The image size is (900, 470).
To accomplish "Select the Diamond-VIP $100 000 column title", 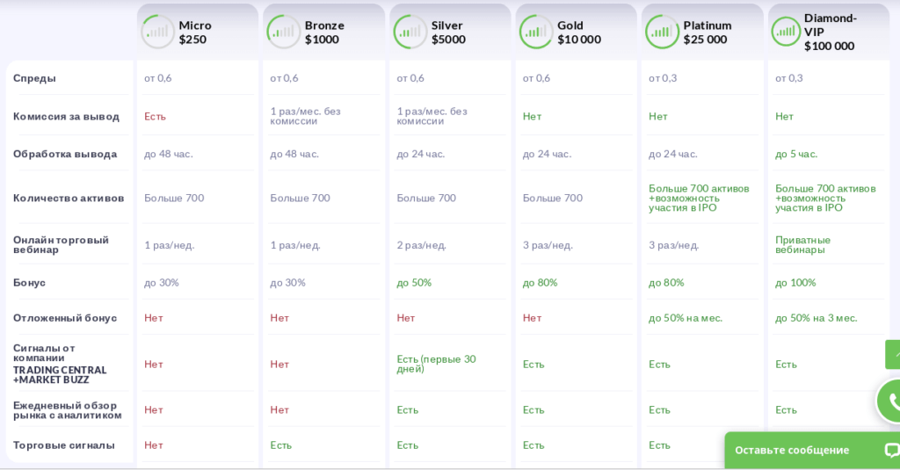I will 830,32.
